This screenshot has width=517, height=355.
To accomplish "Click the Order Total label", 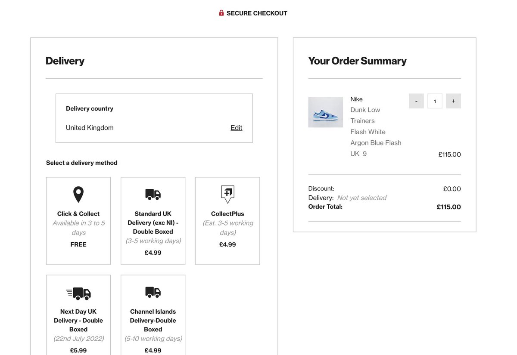I will coord(325,207).
